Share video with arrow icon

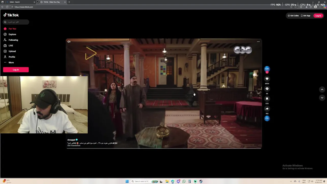point(267,109)
